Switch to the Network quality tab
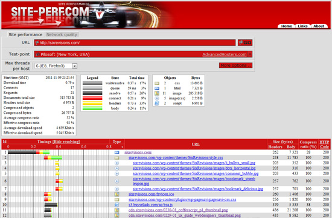 tap(62, 34)
